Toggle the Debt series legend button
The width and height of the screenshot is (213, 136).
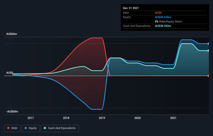12,128
